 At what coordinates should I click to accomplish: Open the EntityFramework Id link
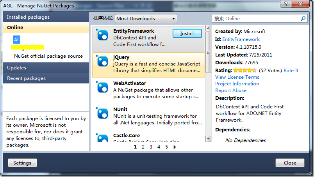click(241, 39)
